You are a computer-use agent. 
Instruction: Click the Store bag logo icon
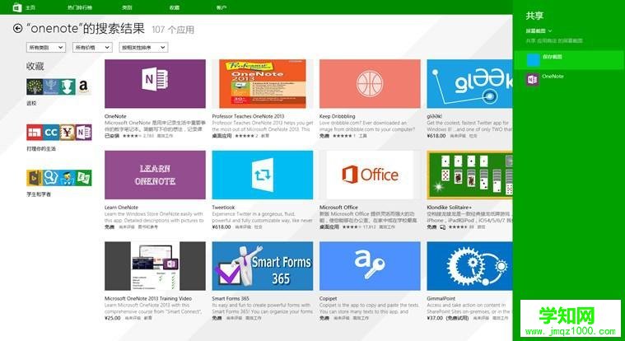click(x=17, y=7)
